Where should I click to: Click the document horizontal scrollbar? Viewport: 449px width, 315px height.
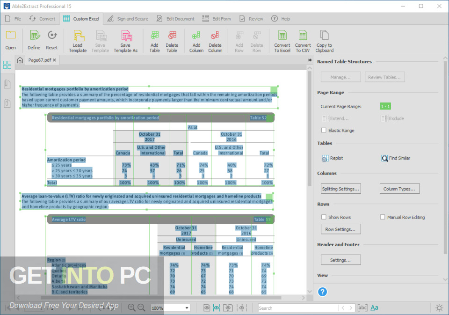[160, 298]
